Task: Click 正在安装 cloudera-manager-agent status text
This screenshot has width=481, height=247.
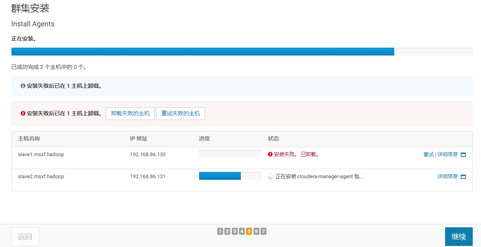Action: (x=319, y=177)
